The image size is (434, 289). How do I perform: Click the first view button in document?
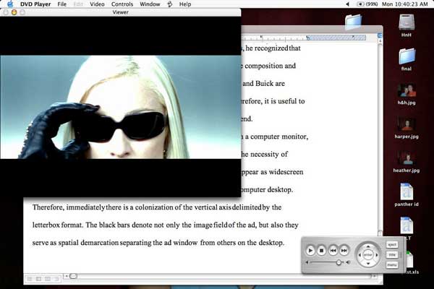click(x=30, y=279)
